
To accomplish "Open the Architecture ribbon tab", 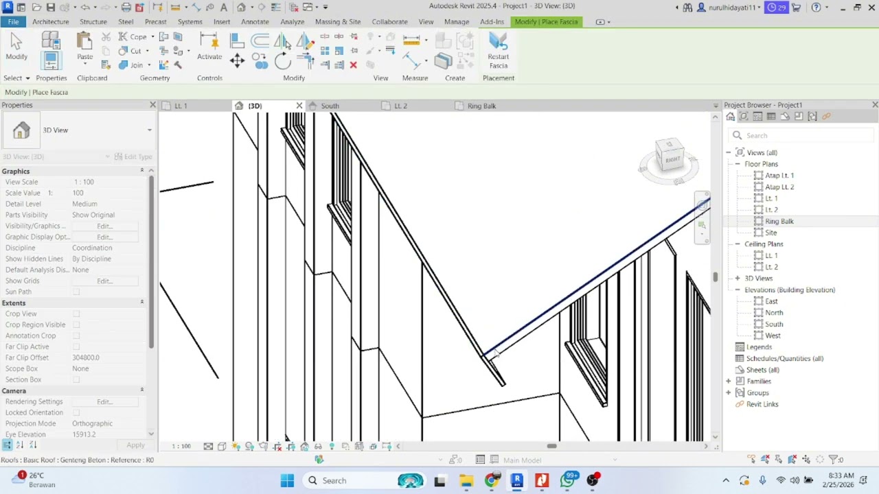I will point(51,22).
